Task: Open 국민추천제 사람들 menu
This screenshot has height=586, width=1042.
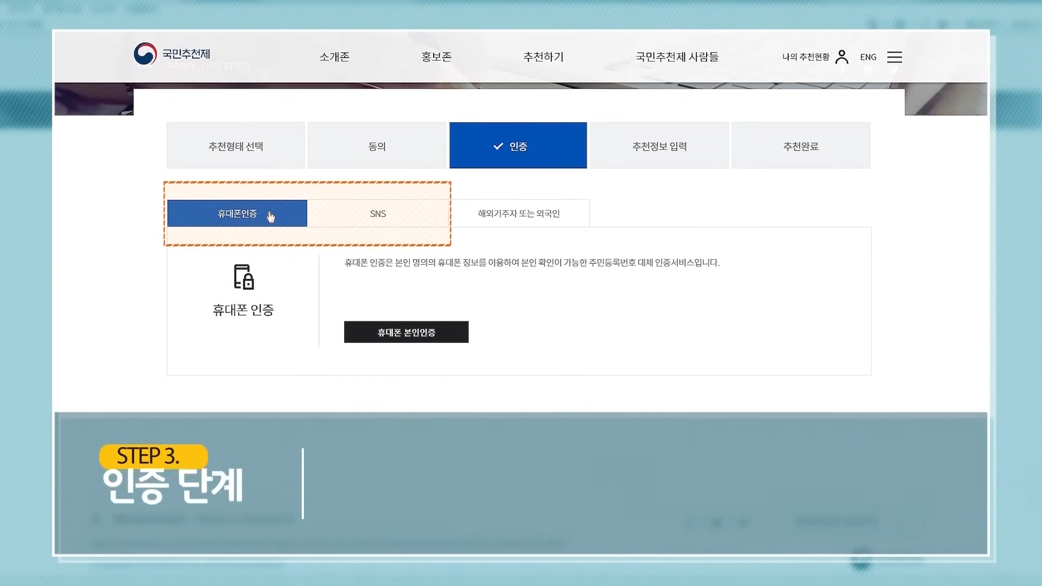Action: (677, 57)
